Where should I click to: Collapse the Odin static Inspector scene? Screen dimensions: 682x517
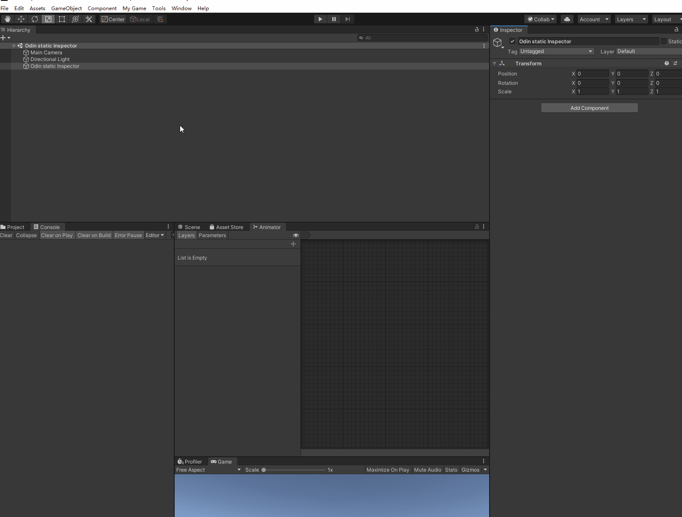(14, 46)
